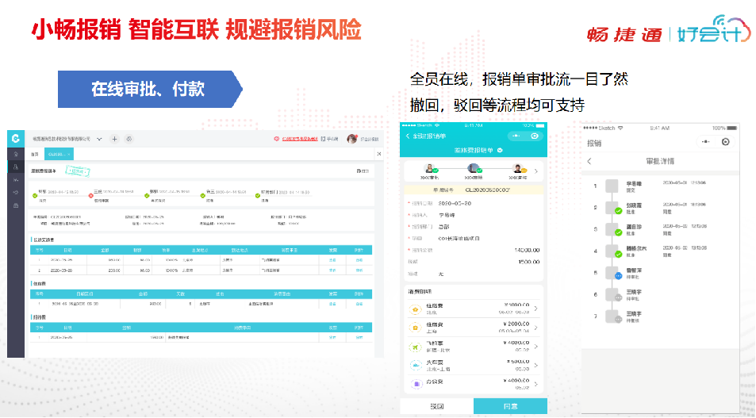Switch to the 首页 tab
The width and height of the screenshot is (756, 418).
(33, 154)
